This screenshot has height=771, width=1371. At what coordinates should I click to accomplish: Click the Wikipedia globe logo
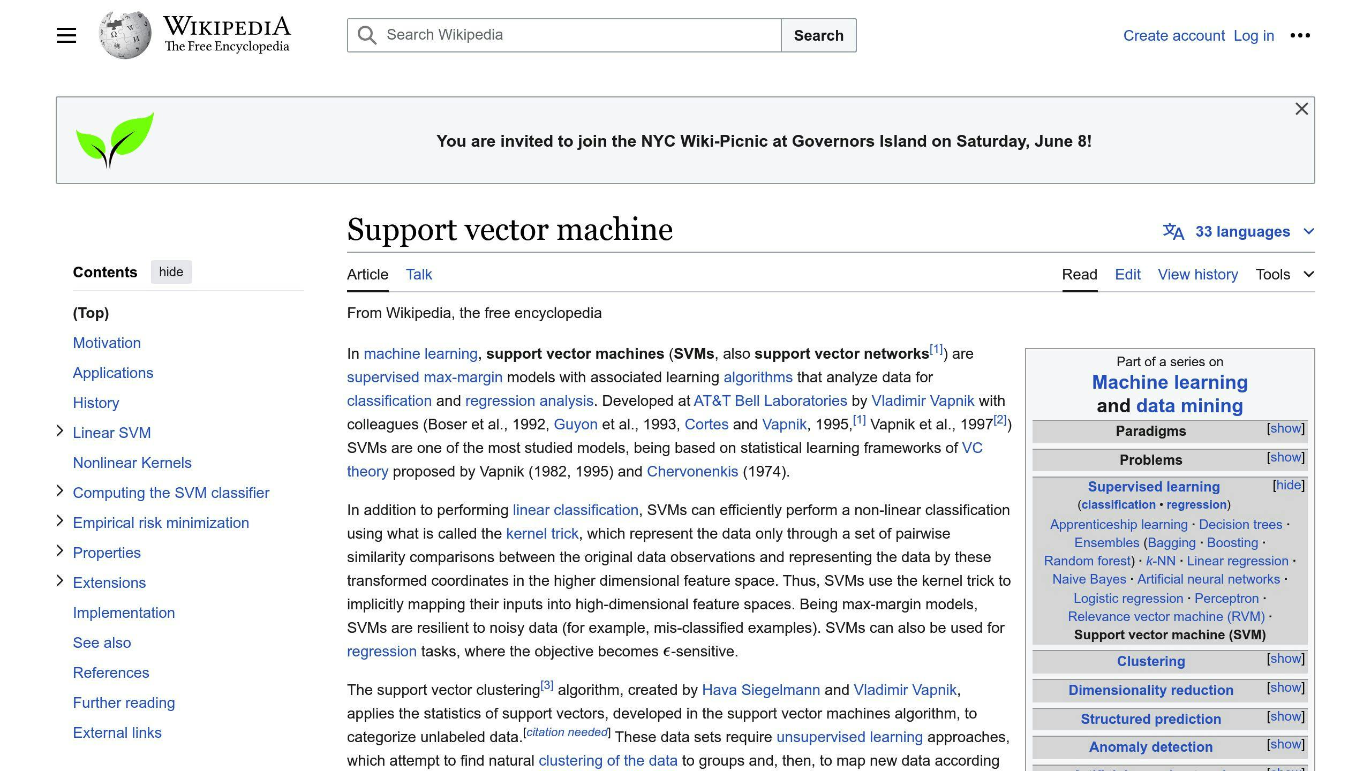click(x=125, y=35)
